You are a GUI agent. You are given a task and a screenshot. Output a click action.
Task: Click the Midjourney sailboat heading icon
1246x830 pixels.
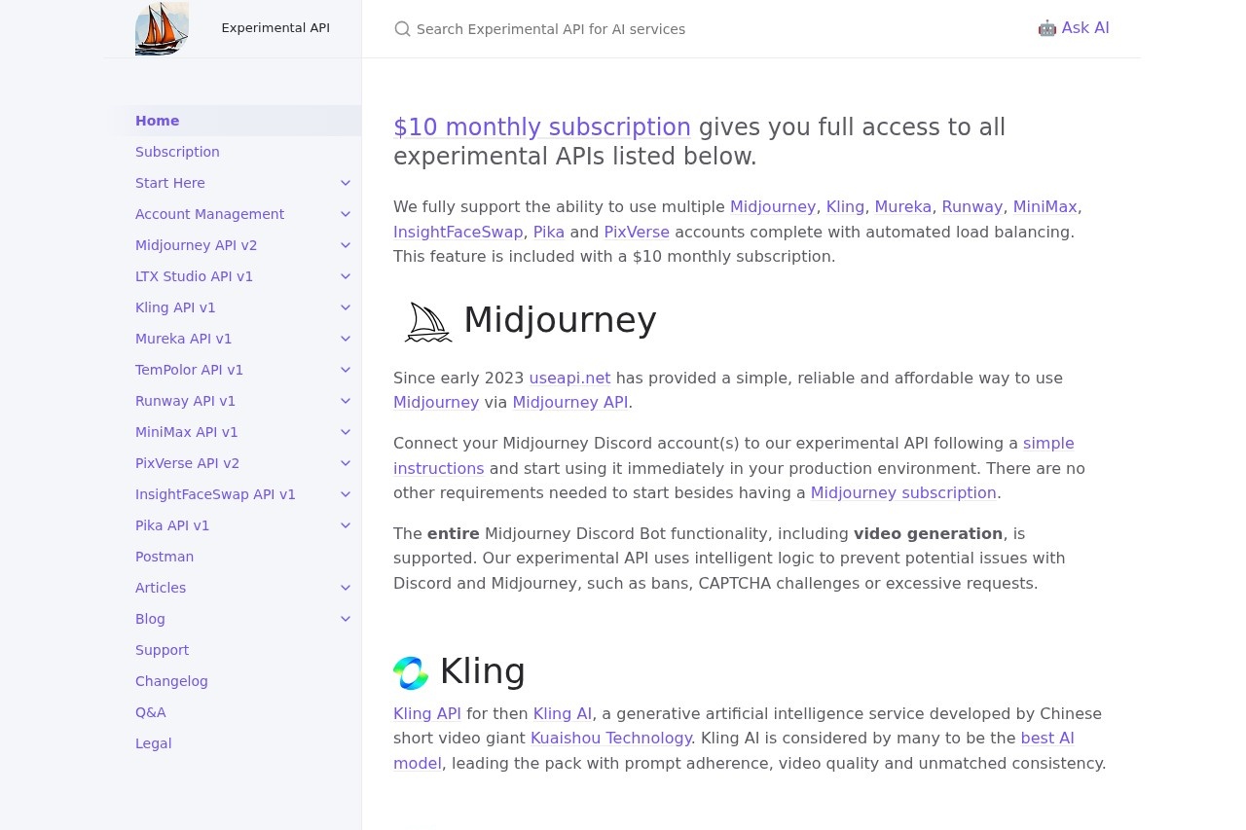click(x=428, y=322)
